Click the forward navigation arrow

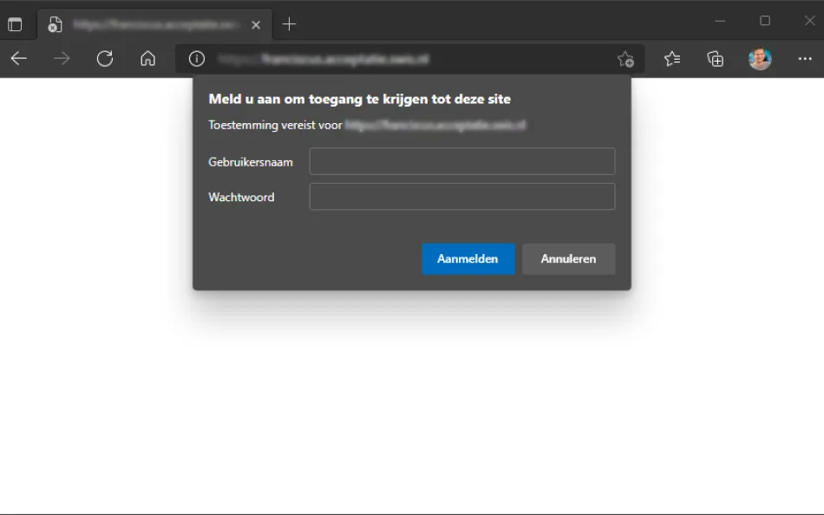[61, 58]
